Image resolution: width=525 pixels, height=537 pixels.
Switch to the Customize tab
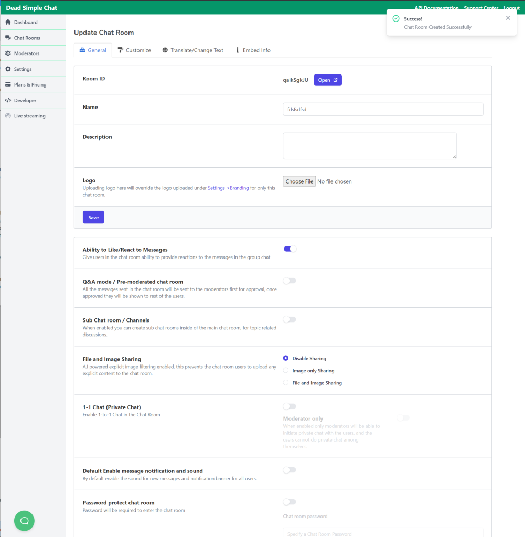click(x=134, y=50)
